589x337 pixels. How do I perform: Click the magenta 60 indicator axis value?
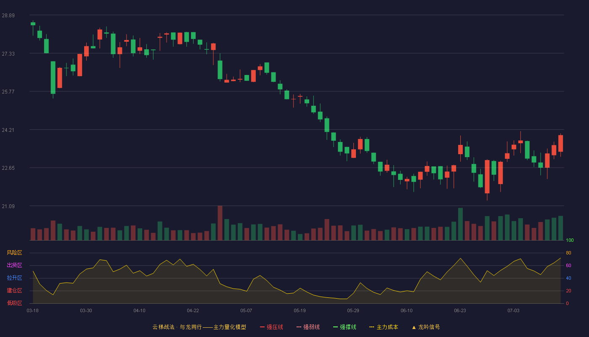coord(568,265)
